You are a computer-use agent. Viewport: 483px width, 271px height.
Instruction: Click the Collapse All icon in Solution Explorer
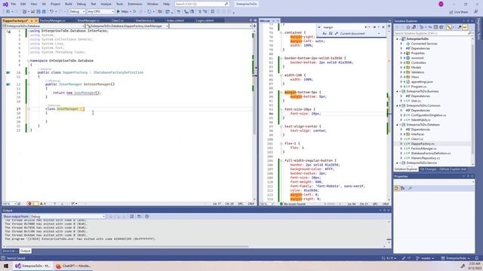coord(435,27)
